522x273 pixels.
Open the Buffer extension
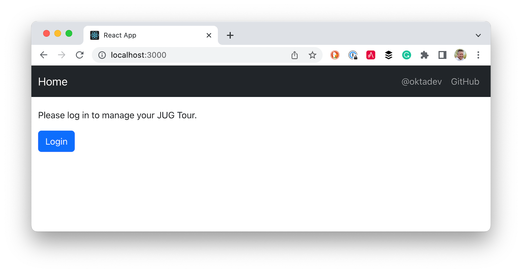pyautogui.click(x=389, y=55)
